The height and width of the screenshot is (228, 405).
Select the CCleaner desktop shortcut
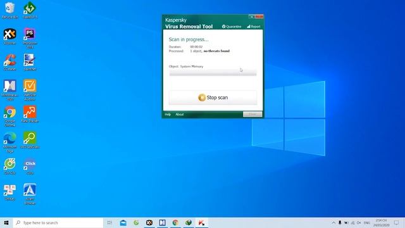pyautogui.click(x=10, y=62)
